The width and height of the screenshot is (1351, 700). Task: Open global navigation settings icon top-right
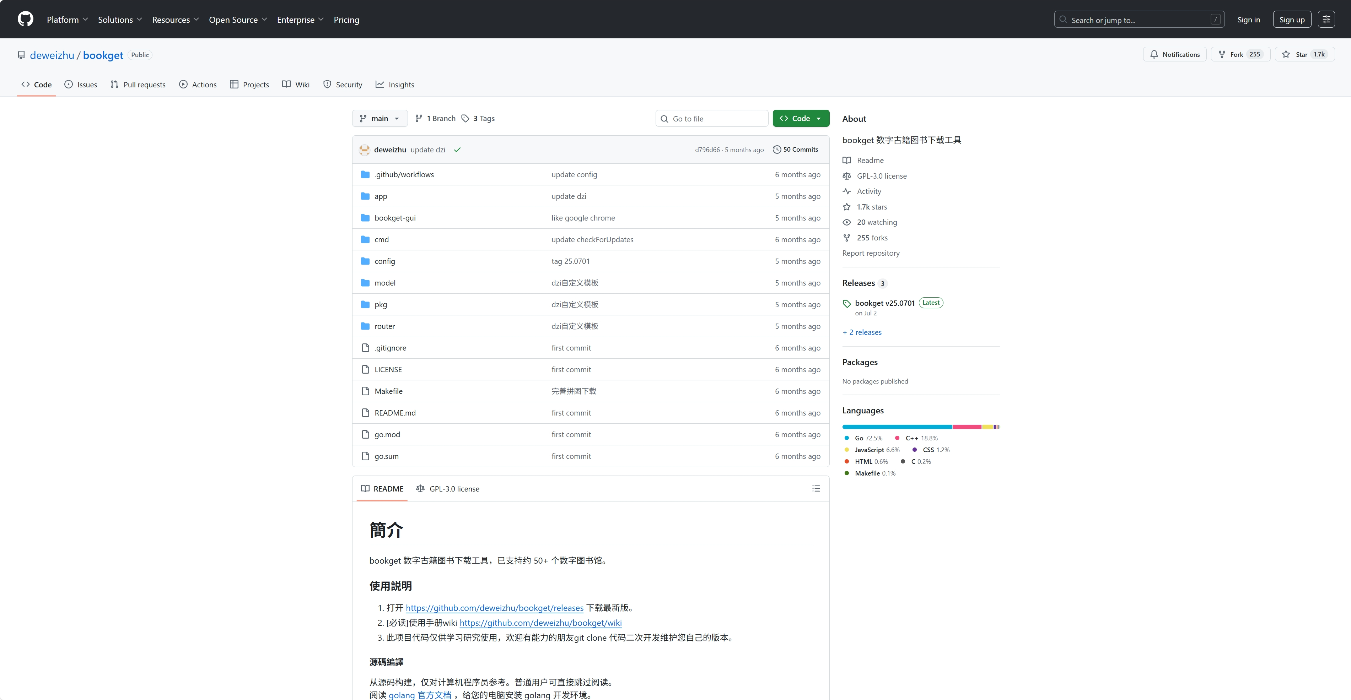click(1326, 20)
